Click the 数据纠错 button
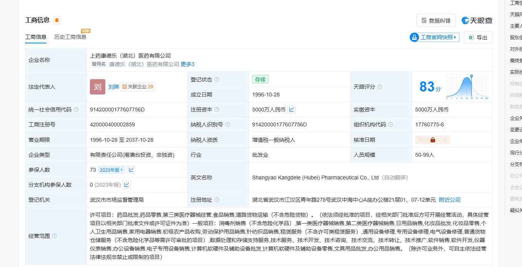Screen dimensions: 522x267 pyautogui.click(x=436, y=20)
